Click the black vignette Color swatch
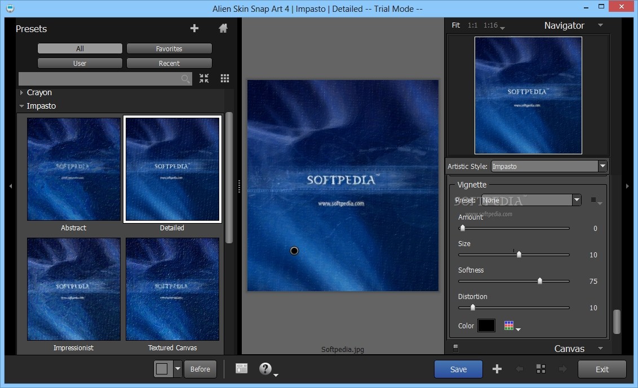 point(486,325)
